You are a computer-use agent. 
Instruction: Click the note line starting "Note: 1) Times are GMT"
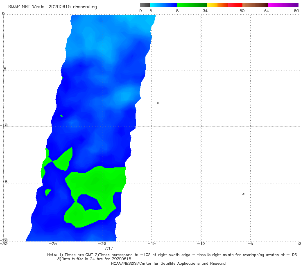172,255
